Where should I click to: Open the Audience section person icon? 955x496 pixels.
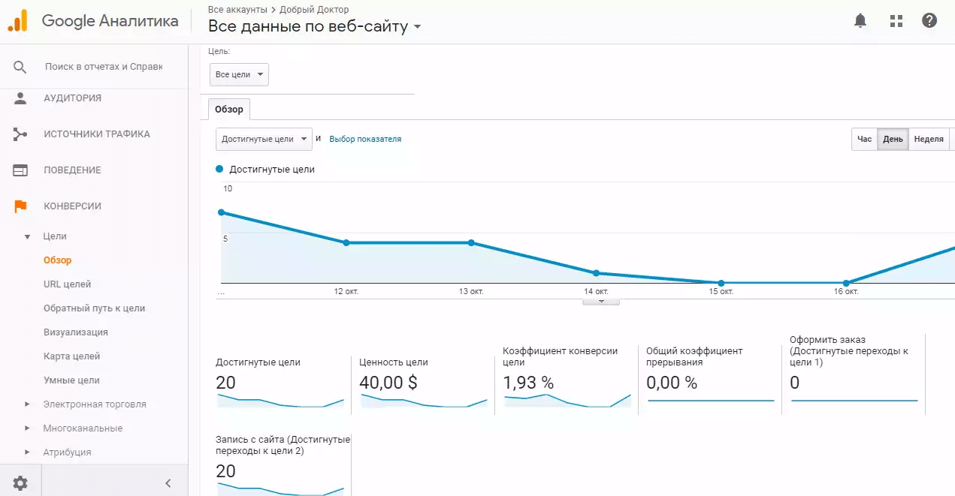click(x=20, y=98)
